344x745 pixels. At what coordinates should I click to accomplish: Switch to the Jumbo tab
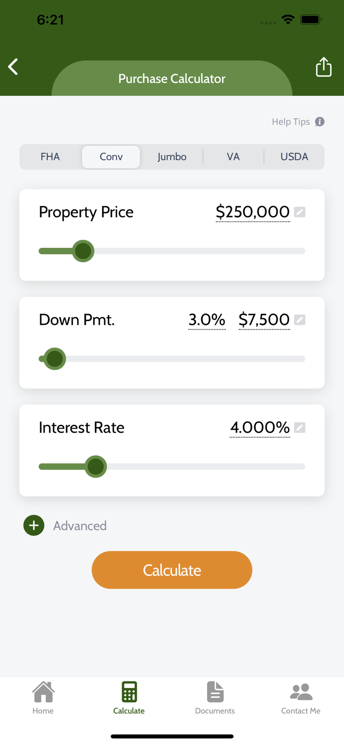(x=172, y=156)
